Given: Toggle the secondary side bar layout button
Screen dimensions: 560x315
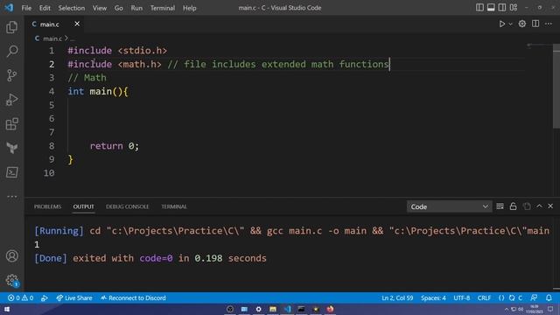Looking at the screenshot, I should [x=501, y=8].
